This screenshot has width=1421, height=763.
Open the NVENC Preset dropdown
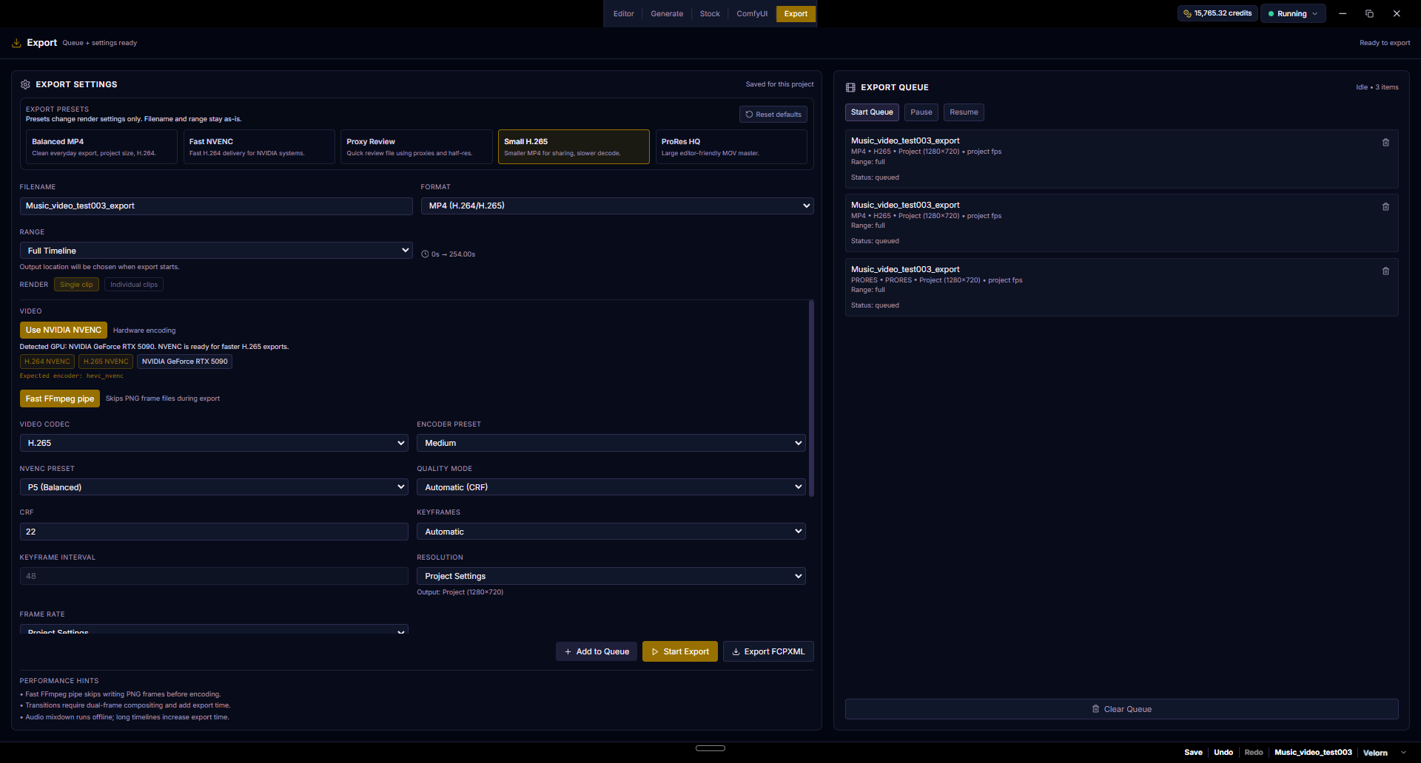tap(214, 487)
